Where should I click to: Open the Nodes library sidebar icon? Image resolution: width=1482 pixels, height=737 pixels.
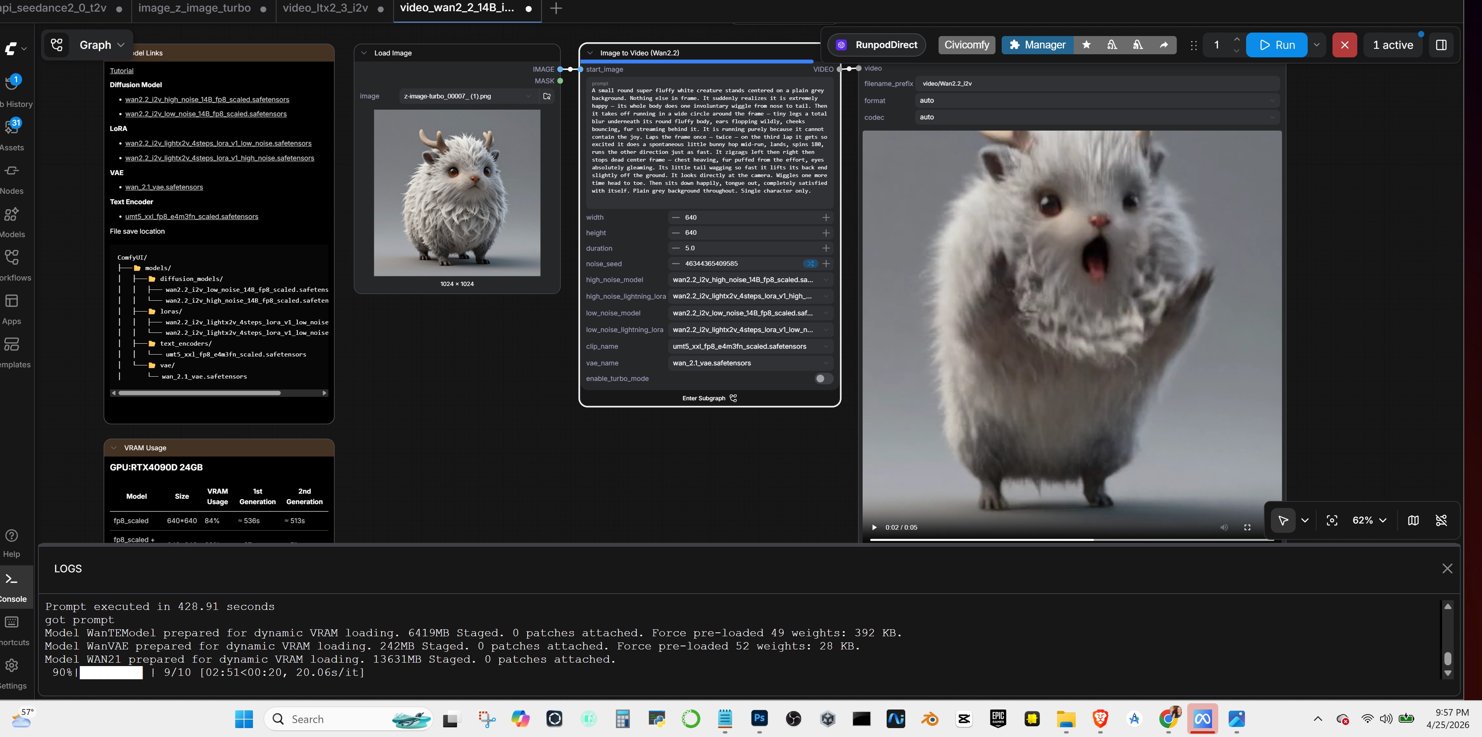[x=12, y=170]
